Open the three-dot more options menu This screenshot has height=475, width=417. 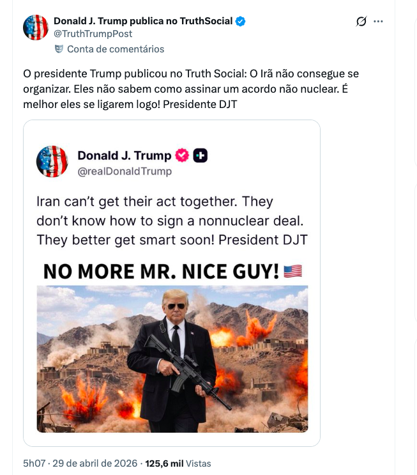379,21
